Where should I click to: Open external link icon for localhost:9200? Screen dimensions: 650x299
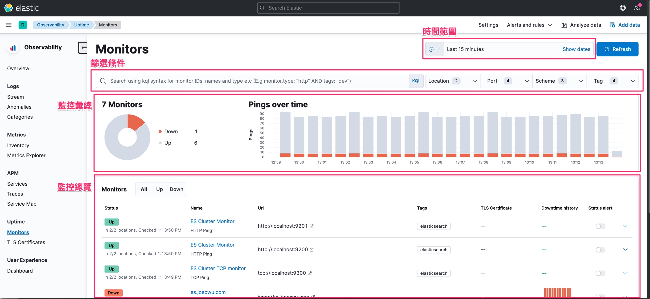point(312,250)
